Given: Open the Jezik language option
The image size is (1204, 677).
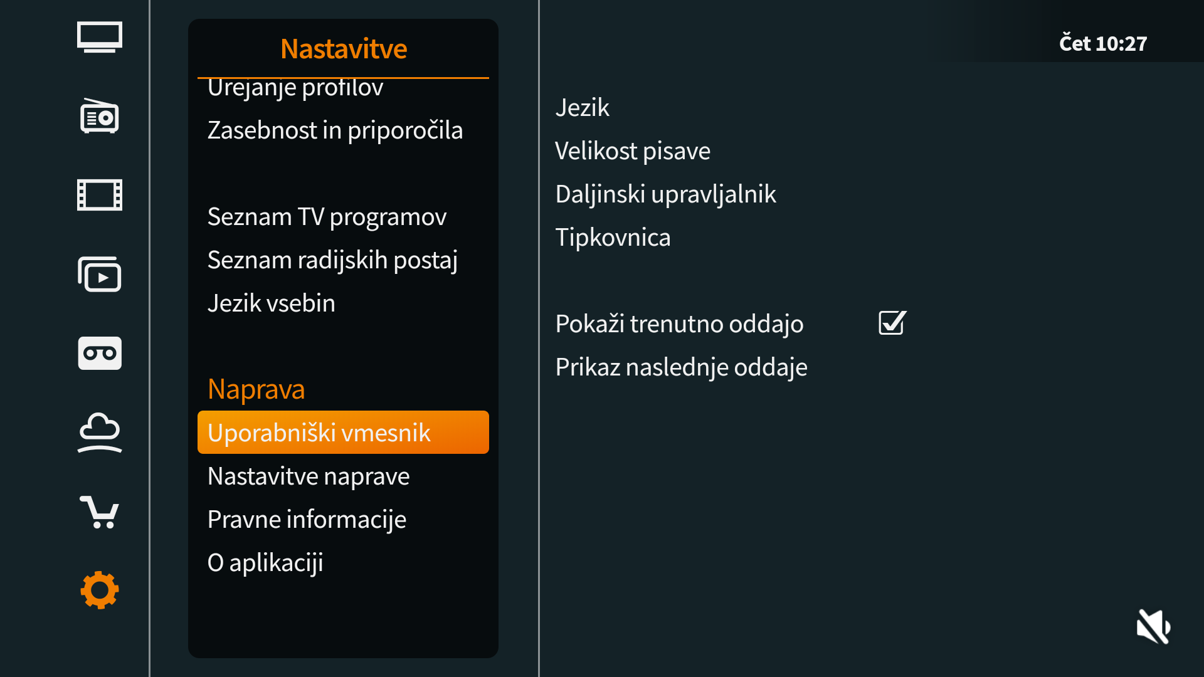Looking at the screenshot, I should pyautogui.click(x=583, y=108).
